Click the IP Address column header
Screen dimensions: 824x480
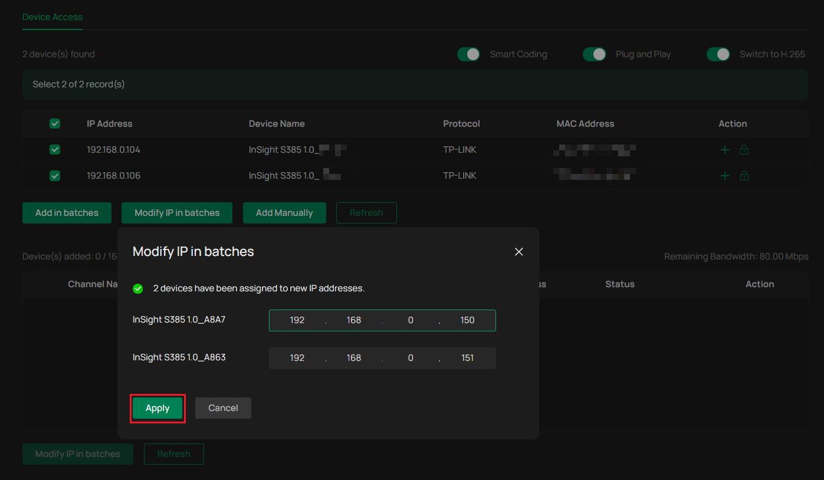tap(110, 124)
